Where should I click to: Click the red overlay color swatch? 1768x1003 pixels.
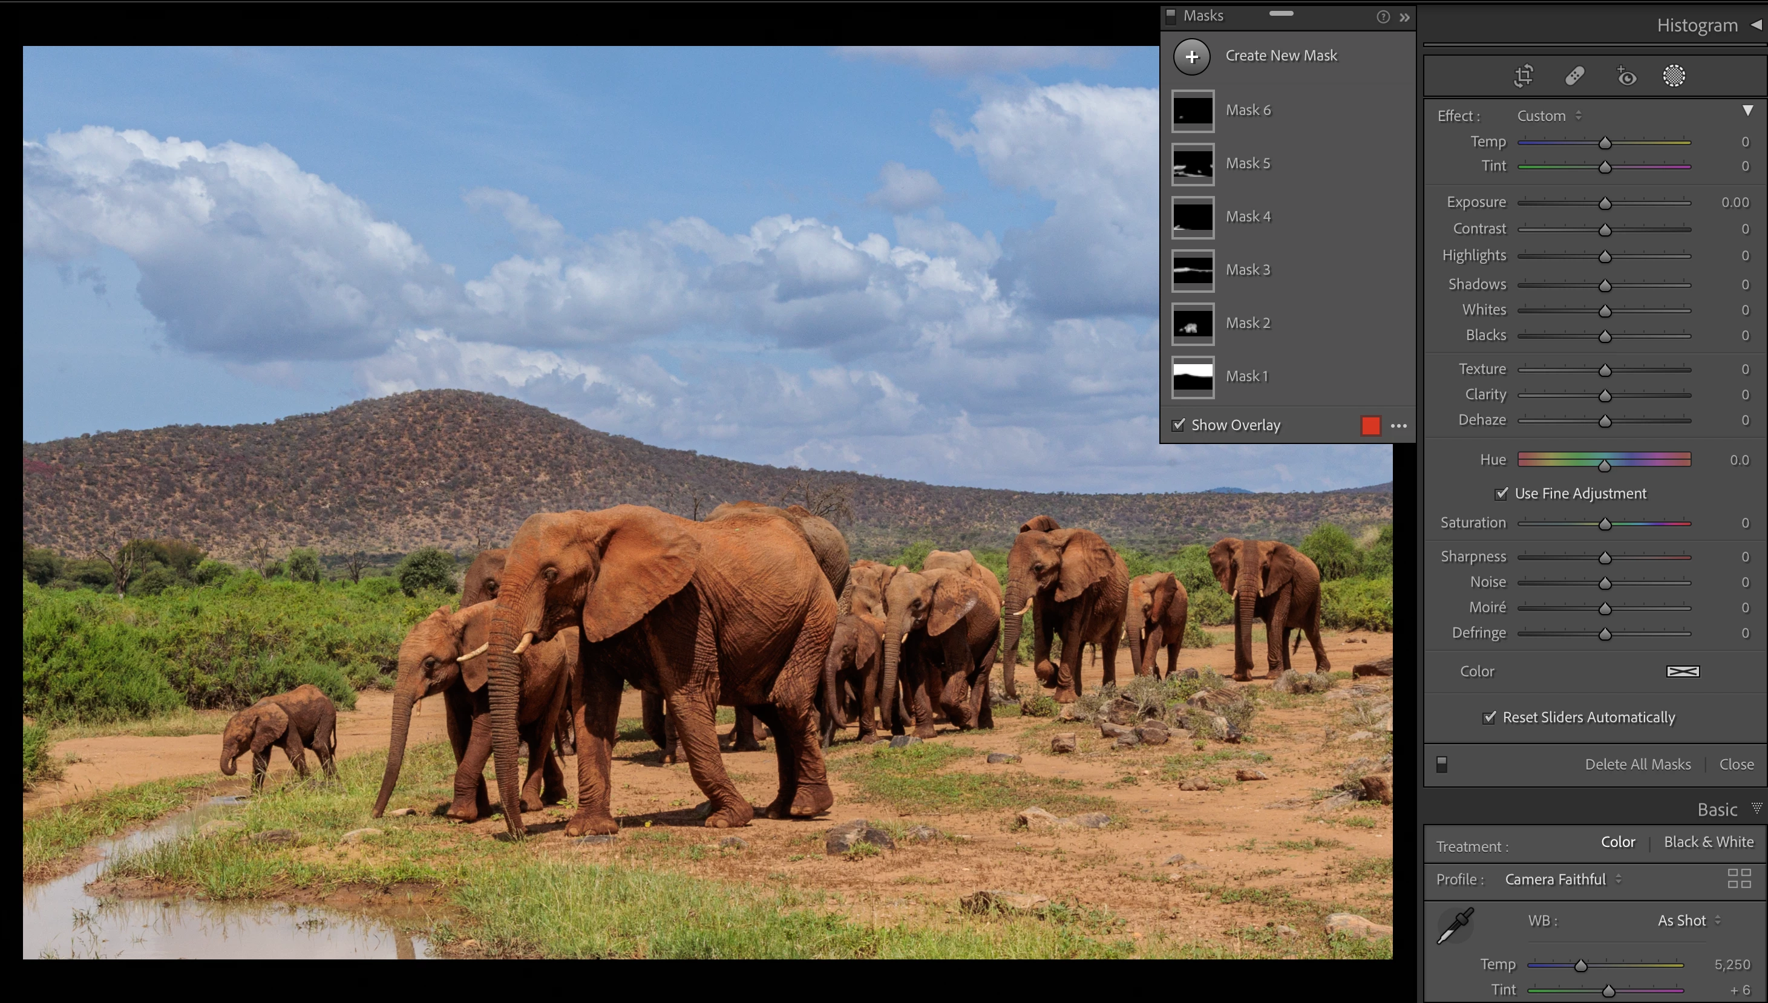[x=1370, y=426]
